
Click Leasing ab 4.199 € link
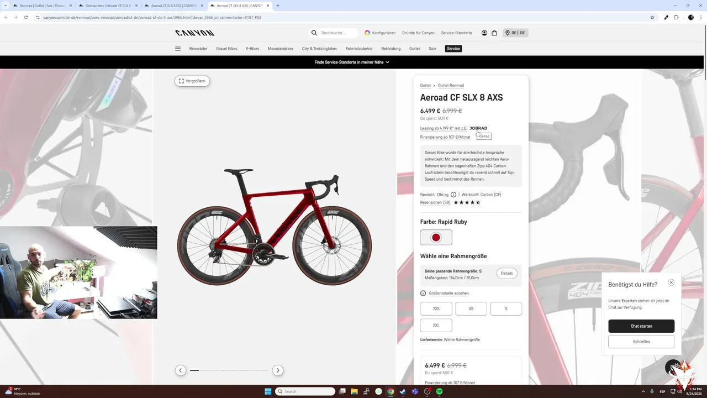pyautogui.click(x=444, y=128)
